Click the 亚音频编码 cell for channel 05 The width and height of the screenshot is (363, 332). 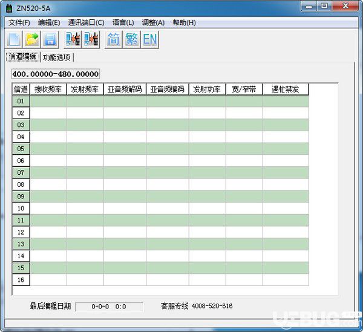click(x=168, y=149)
